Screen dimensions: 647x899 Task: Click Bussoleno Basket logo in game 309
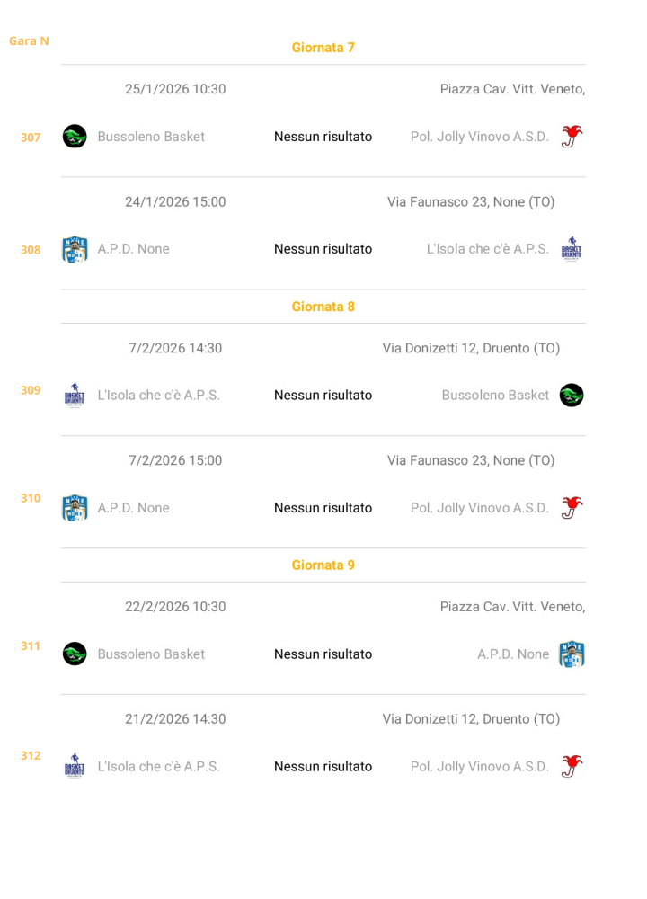pyautogui.click(x=572, y=396)
